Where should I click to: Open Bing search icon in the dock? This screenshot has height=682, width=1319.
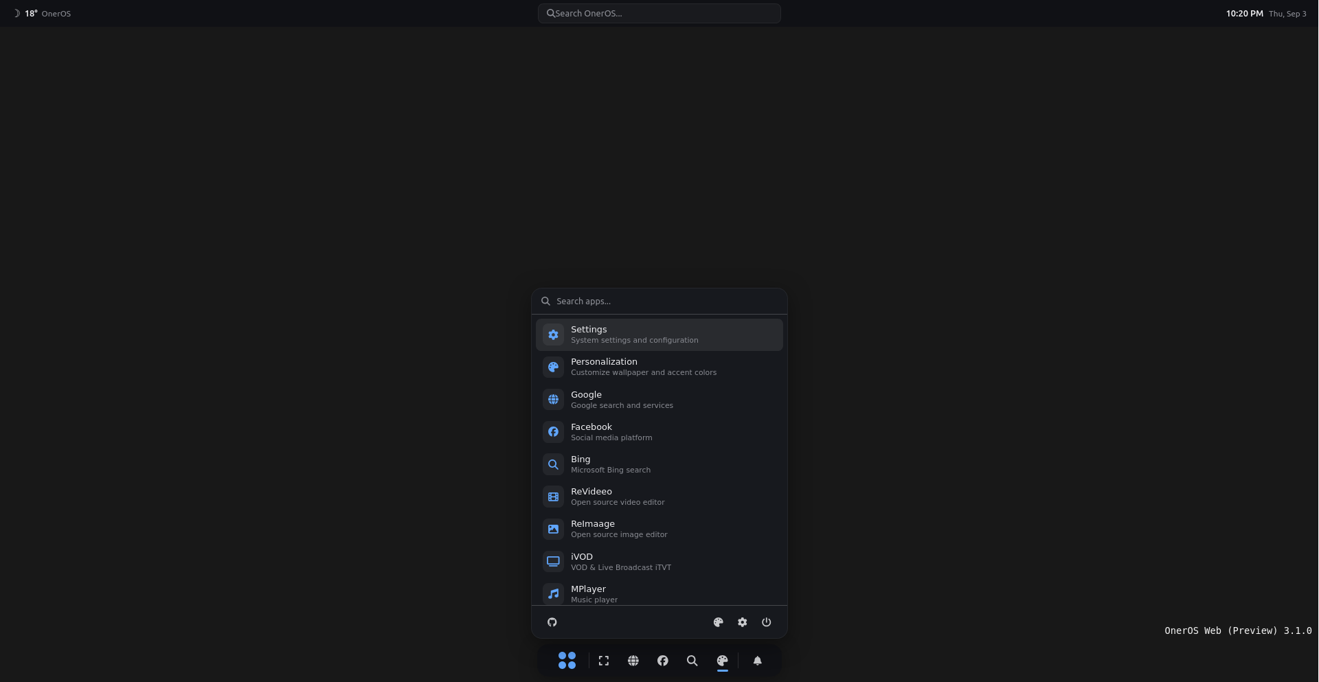coord(692,661)
